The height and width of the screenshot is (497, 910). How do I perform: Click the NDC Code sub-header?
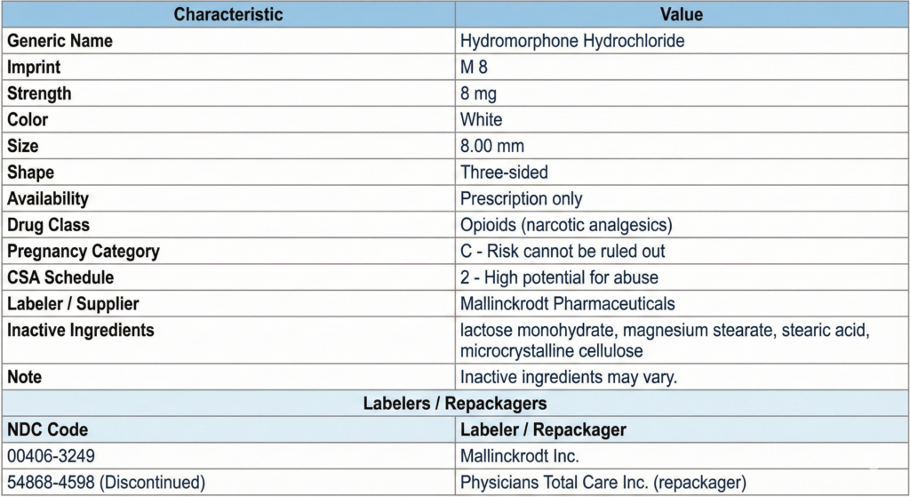(x=48, y=430)
